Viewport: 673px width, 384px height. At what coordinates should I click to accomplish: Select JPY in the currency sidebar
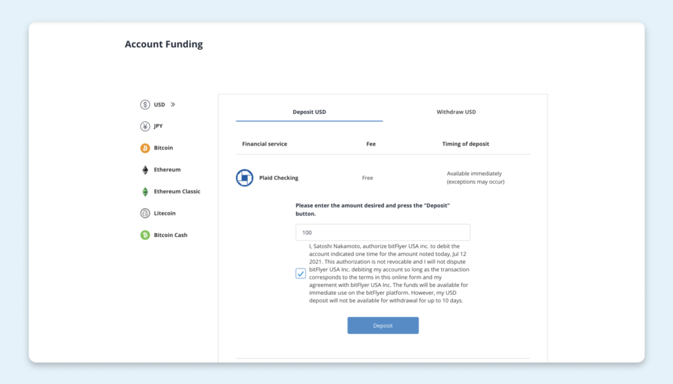click(x=158, y=126)
